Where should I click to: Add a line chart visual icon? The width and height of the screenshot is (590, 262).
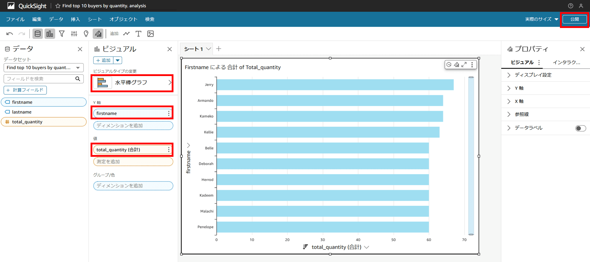pyautogui.click(x=127, y=34)
